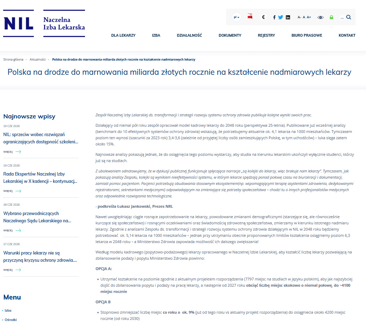Click the red BIP bulletin icon
This screenshot has height=322, width=366.
250,17
